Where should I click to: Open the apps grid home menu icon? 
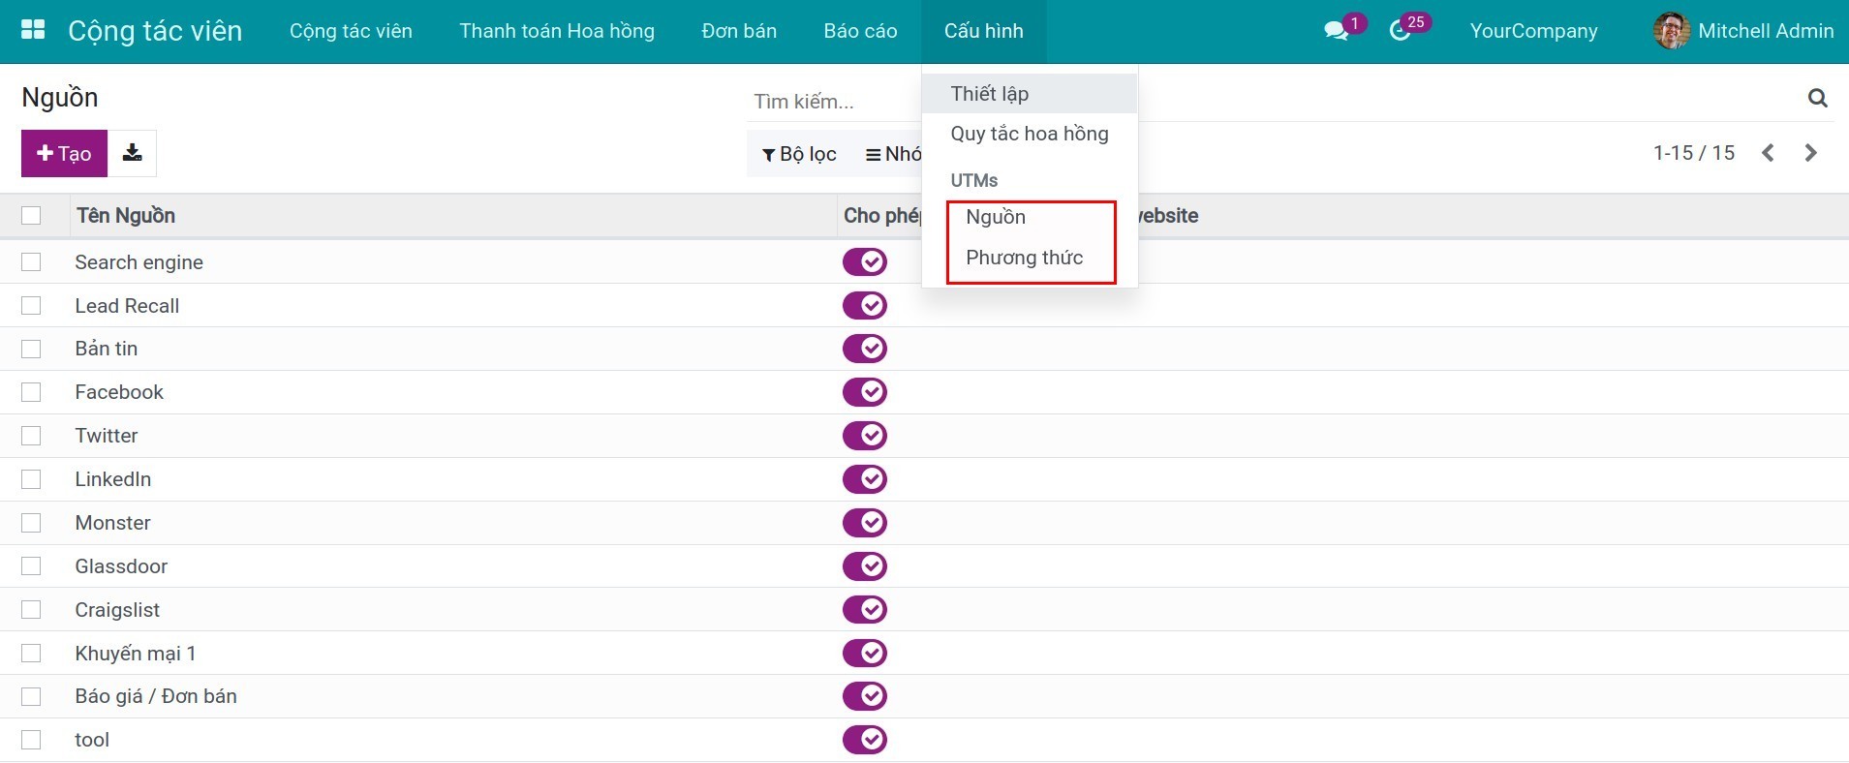(x=33, y=30)
